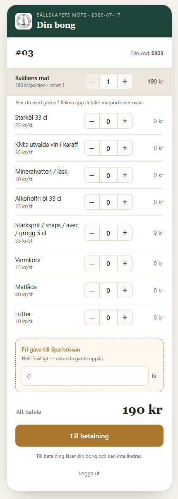Decrease Starköl 33 cl quantity
178x499 pixels.
coord(92,121)
